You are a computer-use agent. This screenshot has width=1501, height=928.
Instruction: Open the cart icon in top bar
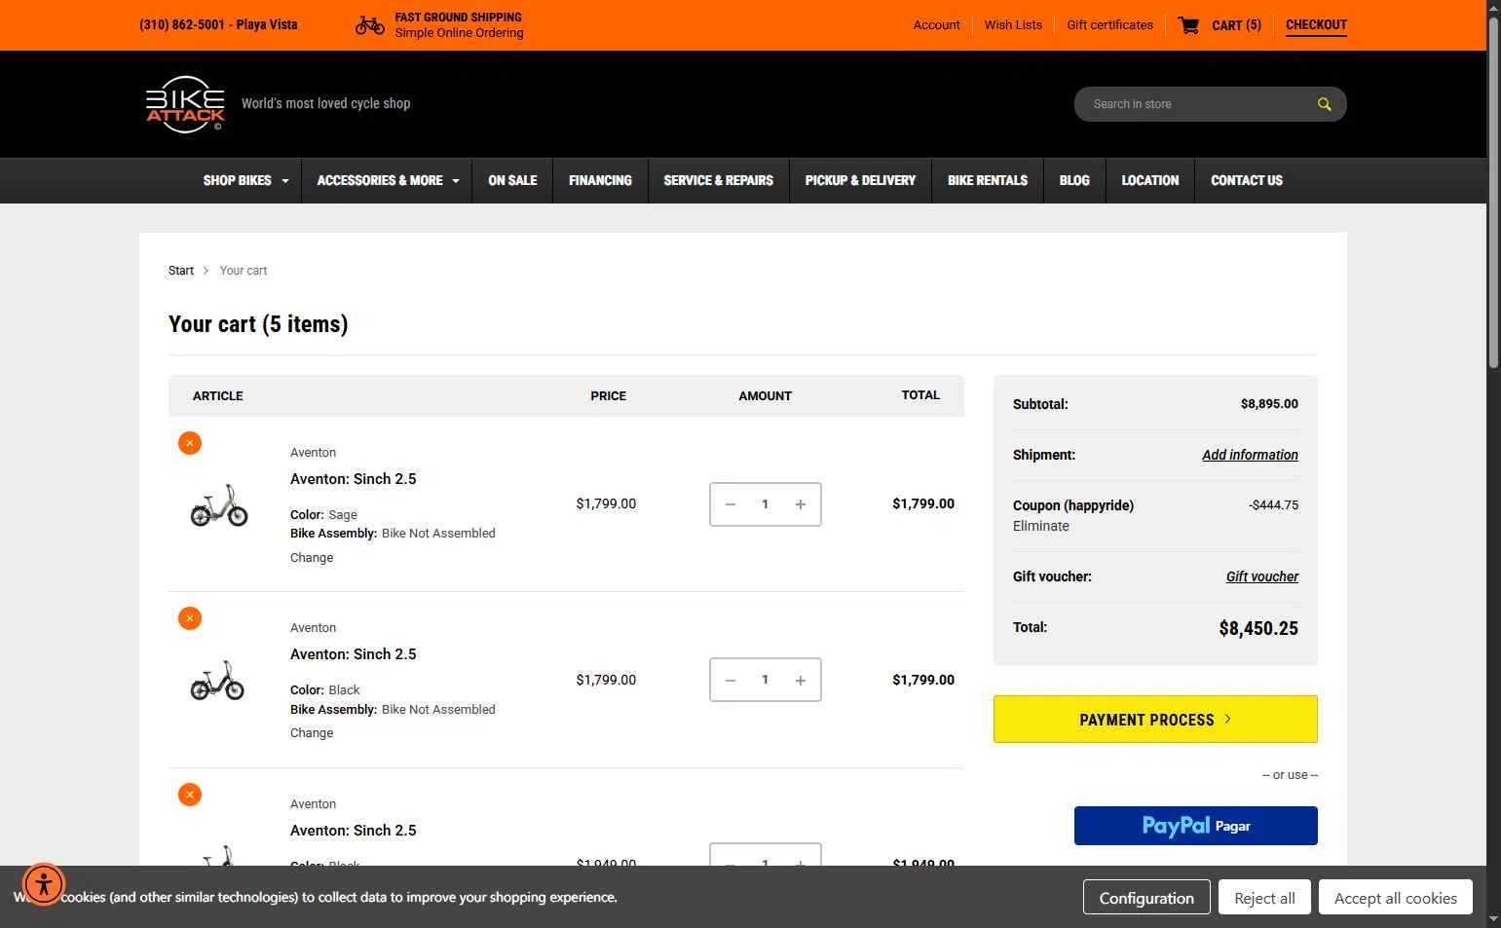pyautogui.click(x=1188, y=25)
